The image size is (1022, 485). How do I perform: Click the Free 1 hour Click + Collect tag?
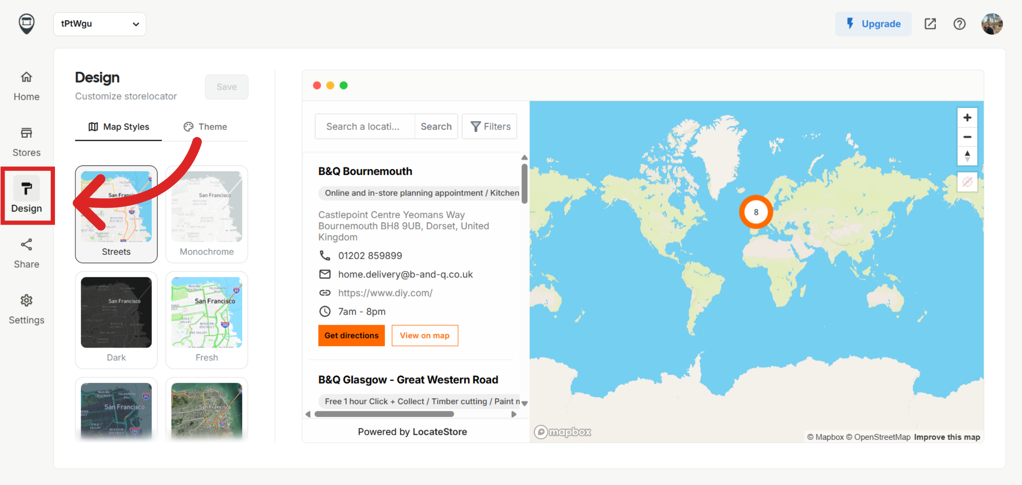[x=419, y=402]
